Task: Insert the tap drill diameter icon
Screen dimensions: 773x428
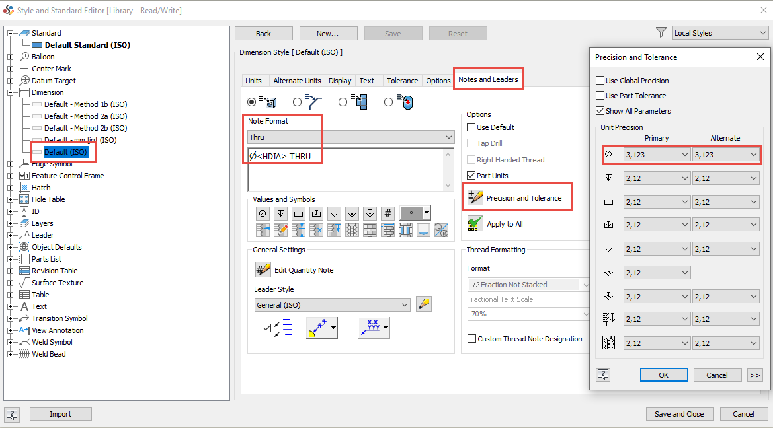Action: pyautogui.click(x=352, y=230)
